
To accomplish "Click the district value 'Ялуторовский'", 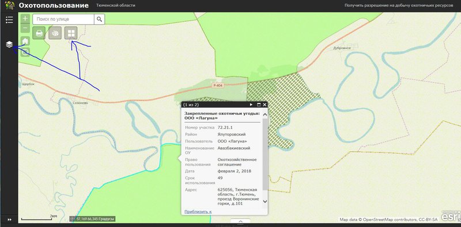I will click(x=232, y=134).
